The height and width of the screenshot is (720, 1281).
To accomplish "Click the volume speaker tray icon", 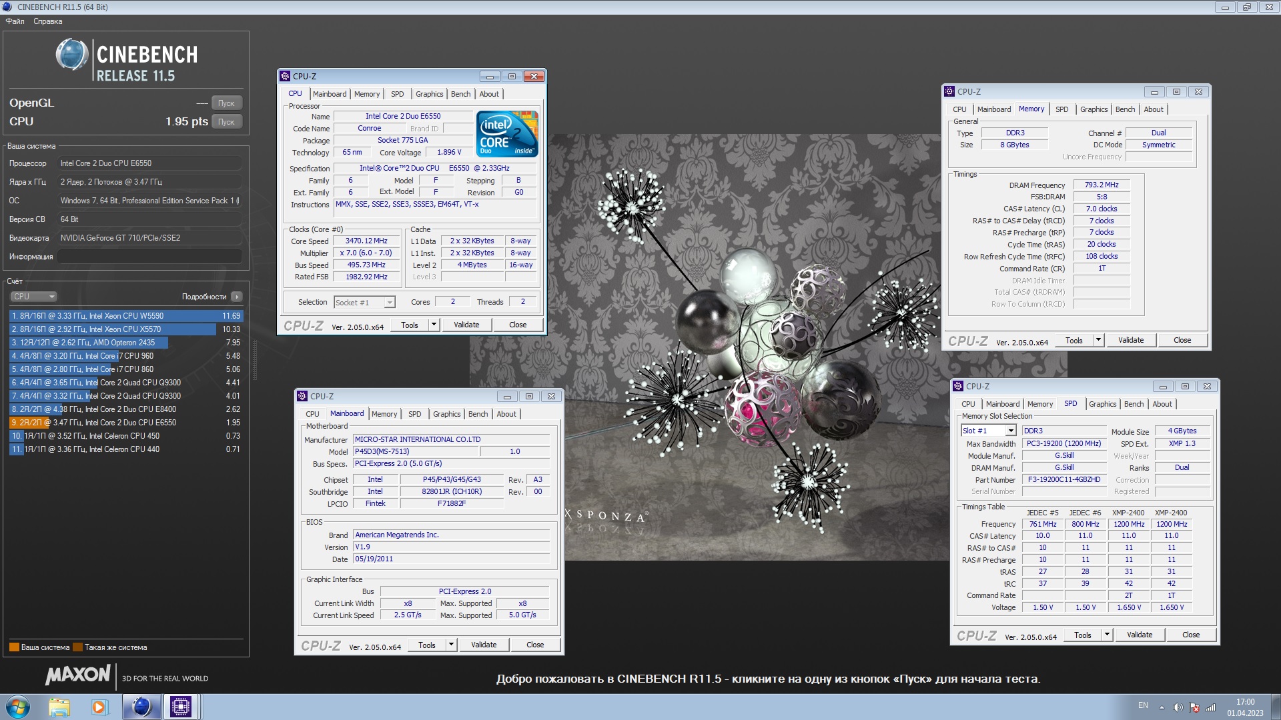I will [x=1178, y=707].
